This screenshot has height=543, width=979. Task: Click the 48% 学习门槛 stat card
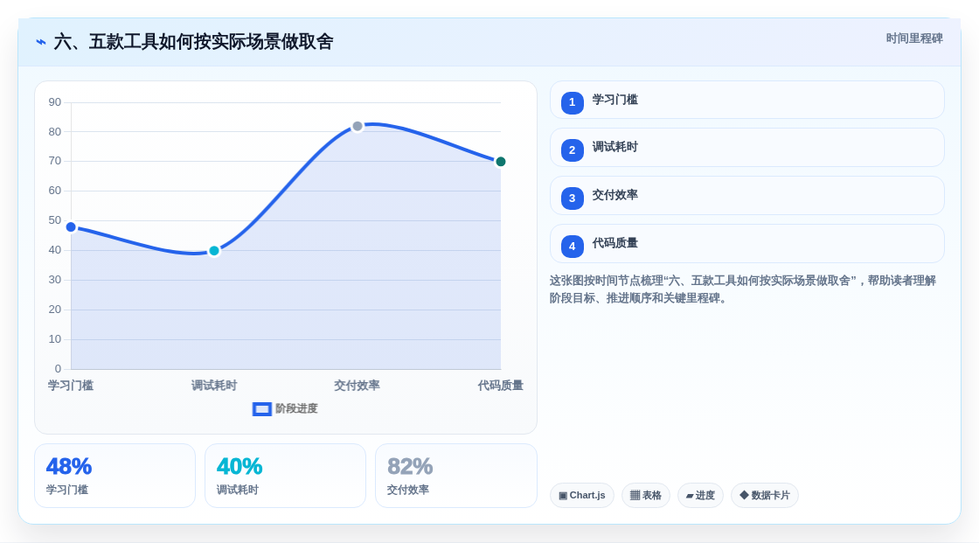[x=115, y=476]
